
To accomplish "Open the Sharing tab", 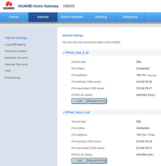I will point(101,17).
